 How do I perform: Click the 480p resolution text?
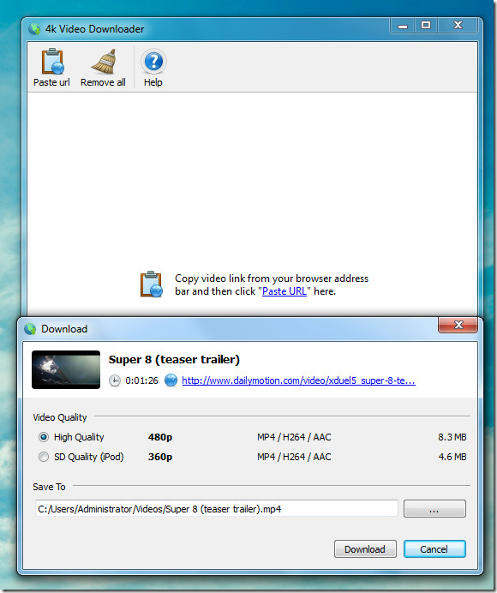160,437
